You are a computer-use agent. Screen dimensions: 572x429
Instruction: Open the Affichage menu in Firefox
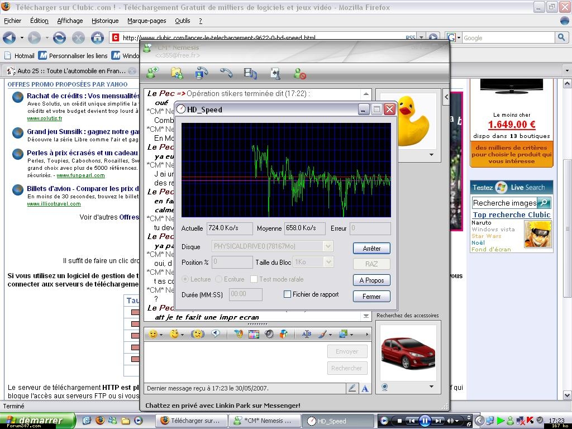pos(70,21)
